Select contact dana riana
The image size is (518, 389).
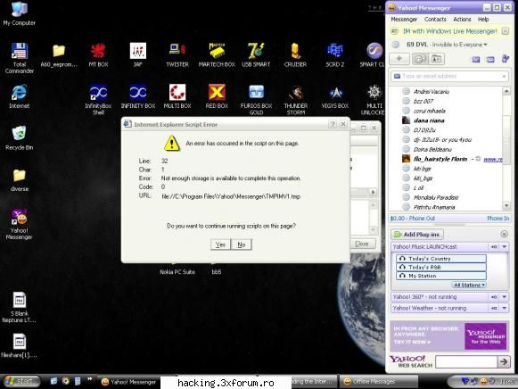[x=429, y=120]
